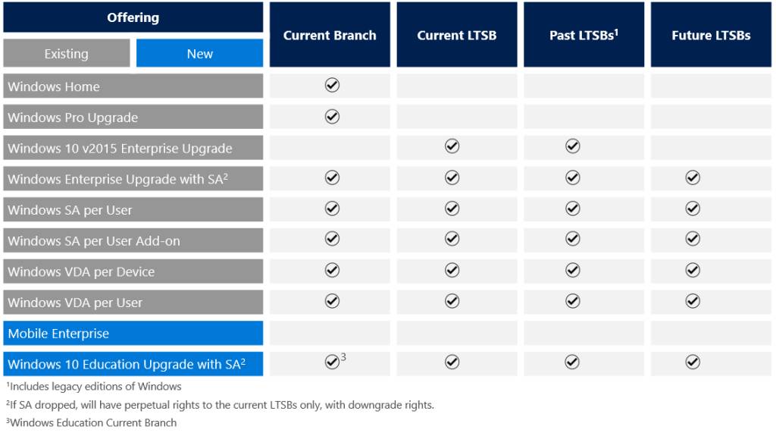Click the Windows VDA per Device row label

click(133, 271)
